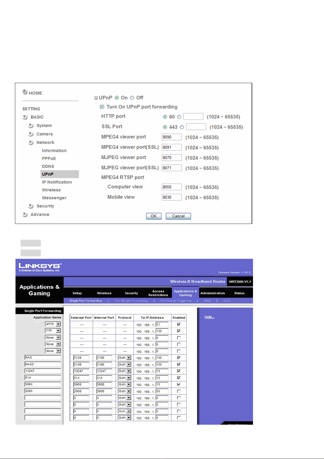Collapse the BASIC section arrow icon
This screenshot has height=459, width=324.
(25, 117)
